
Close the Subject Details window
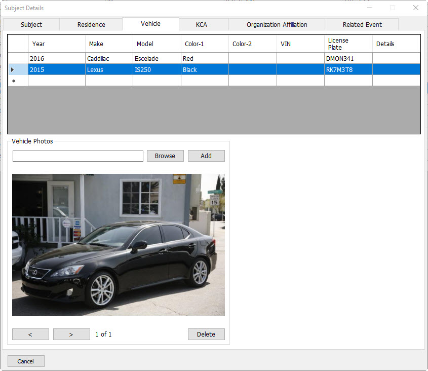[415, 8]
